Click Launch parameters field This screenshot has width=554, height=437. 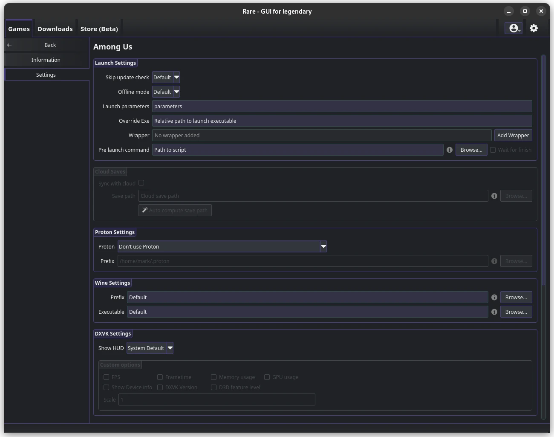342,106
